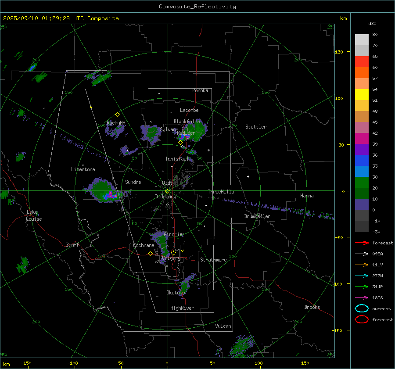Click the Okotoks town label
The image size is (395, 369).
[x=176, y=292]
